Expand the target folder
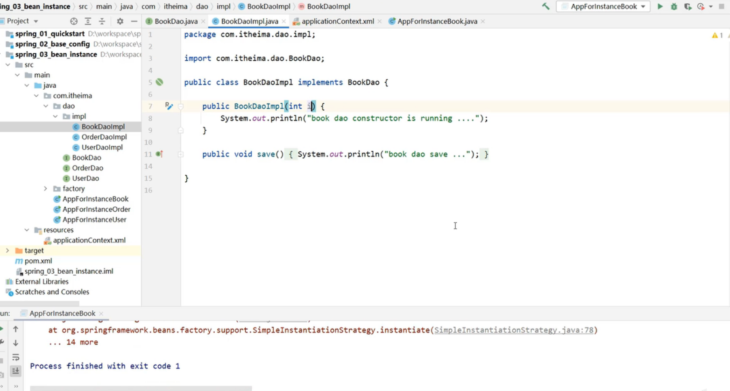Viewport: 730px width, 391px height. pyautogui.click(x=7, y=250)
